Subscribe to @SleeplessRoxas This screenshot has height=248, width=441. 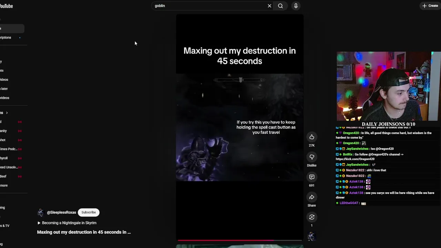point(89,212)
